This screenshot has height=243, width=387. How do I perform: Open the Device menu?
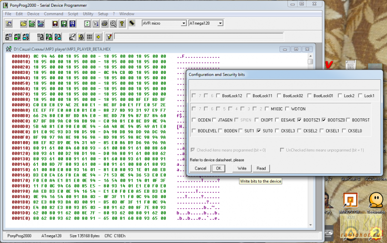point(33,14)
